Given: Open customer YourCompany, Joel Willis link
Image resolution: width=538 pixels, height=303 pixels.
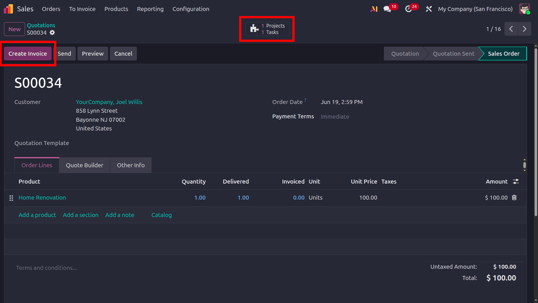Looking at the screenshot, I should [x=109, y=102].
